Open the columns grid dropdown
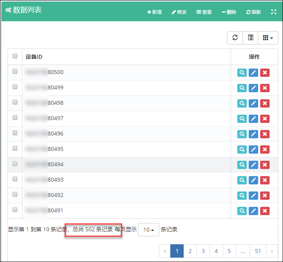283x262 pixels. (x=268, y=38)
